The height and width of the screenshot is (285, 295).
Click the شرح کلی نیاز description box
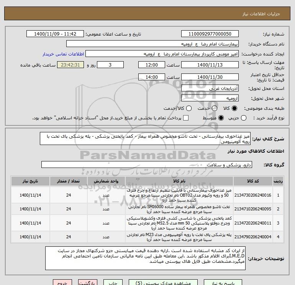[x=145, y=138]
